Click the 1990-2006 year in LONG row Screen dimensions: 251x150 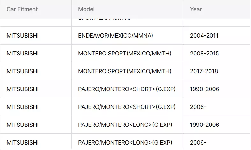[204, 125]
